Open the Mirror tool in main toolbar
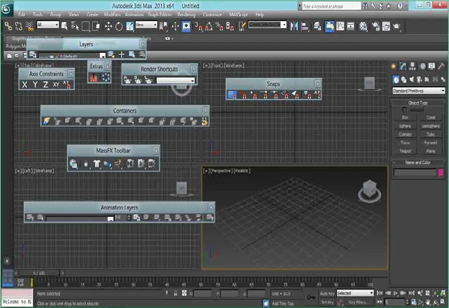The height and width of the screenshot is (308, 449). click(x=294, y=26)
